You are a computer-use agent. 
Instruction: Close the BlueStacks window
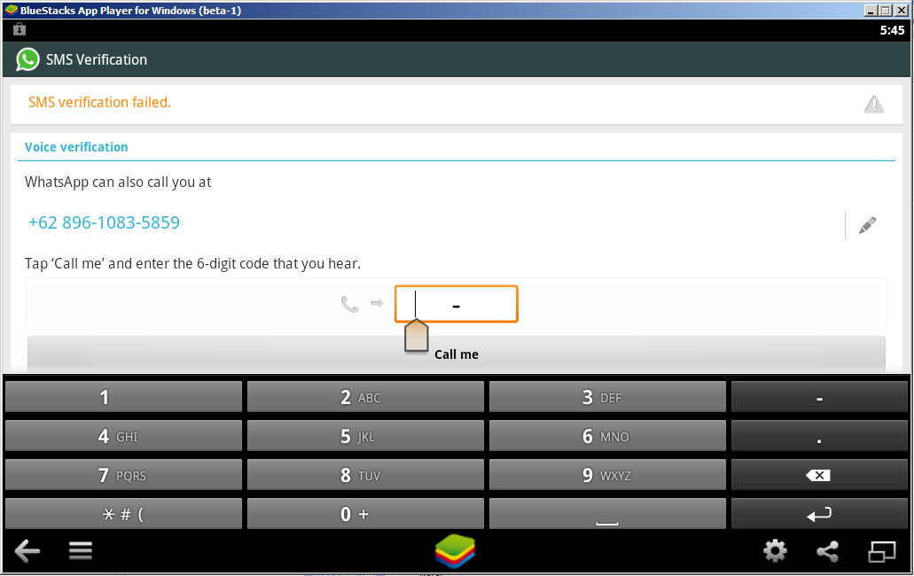coord(902,11)
